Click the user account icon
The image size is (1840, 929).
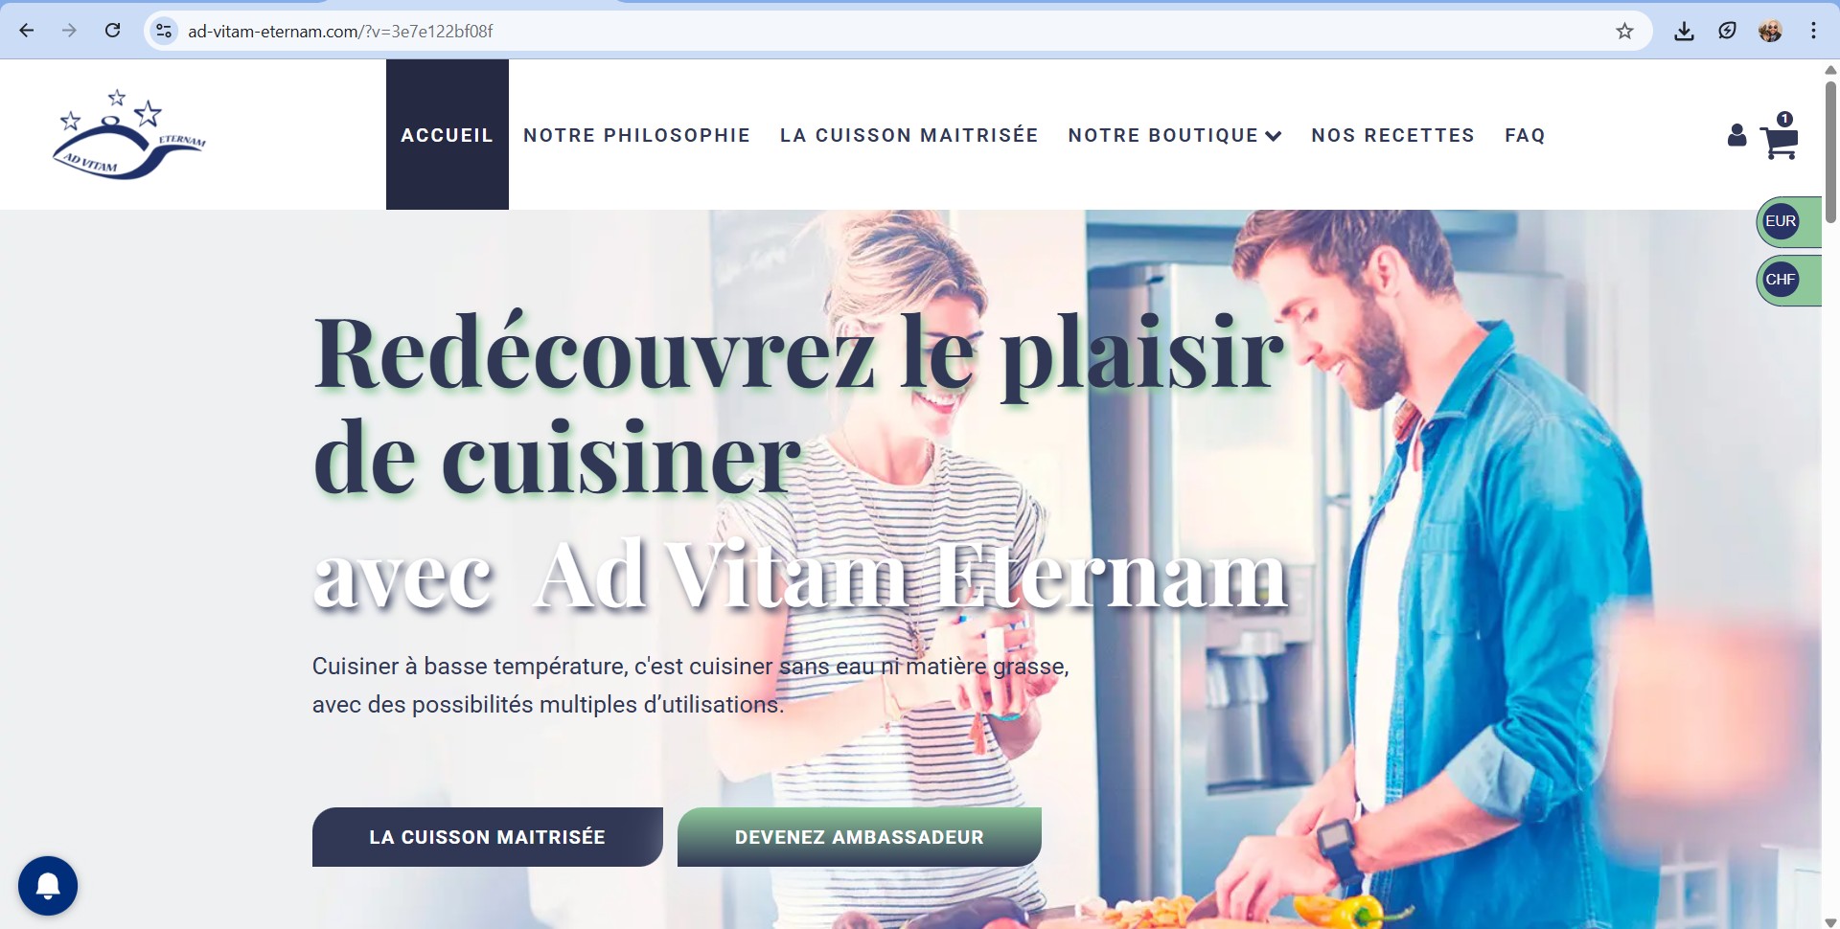point(1736,135)
